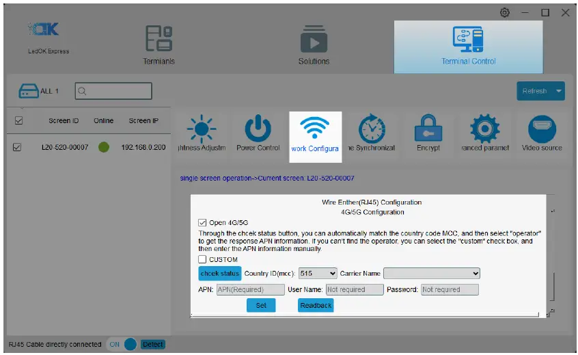The image size is (578, 355).
Task: Click the 4G/5G Configuration heading
Action: click(372, 212)
